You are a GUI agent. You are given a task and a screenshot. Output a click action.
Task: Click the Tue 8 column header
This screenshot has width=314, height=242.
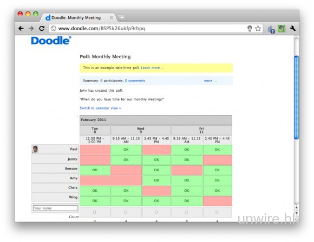[95, 130]
